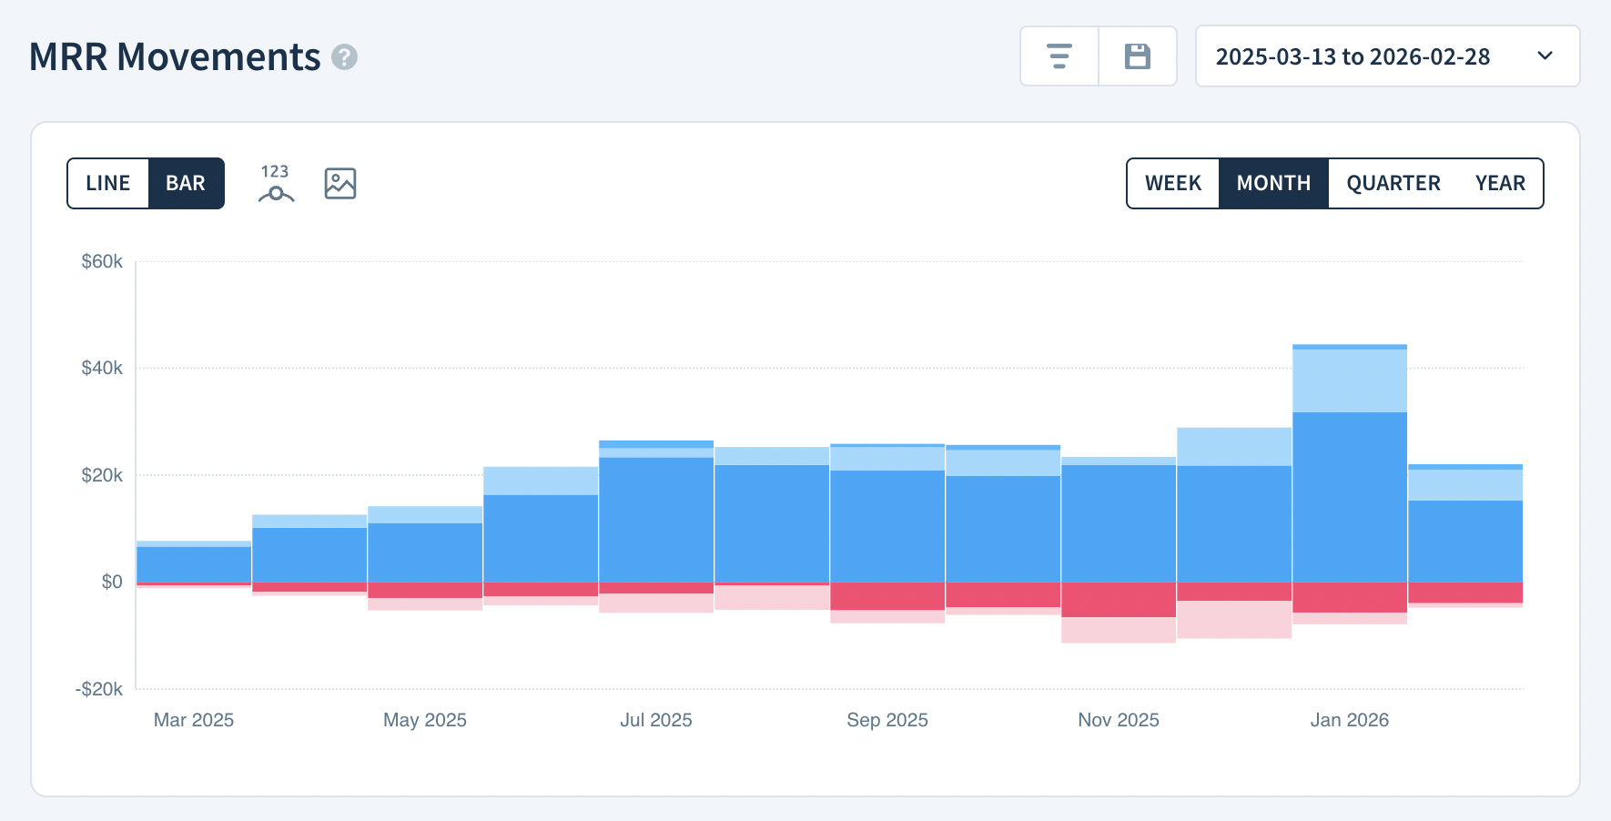1611x821 pixels.
Task: Click the small Mar 2025 bar
Action: click(x=193, y=560)
